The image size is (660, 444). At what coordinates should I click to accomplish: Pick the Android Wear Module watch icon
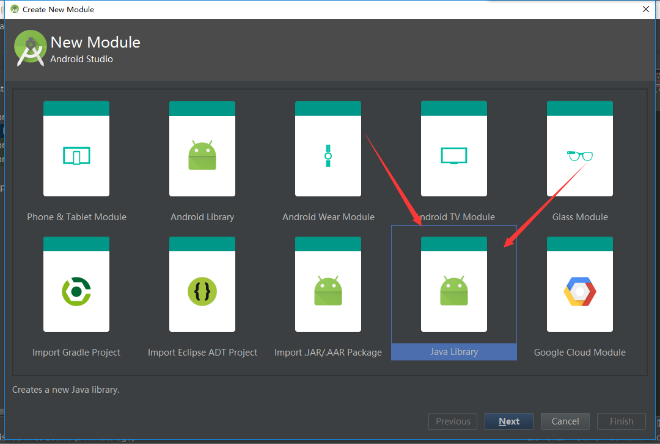click(328, 148)
